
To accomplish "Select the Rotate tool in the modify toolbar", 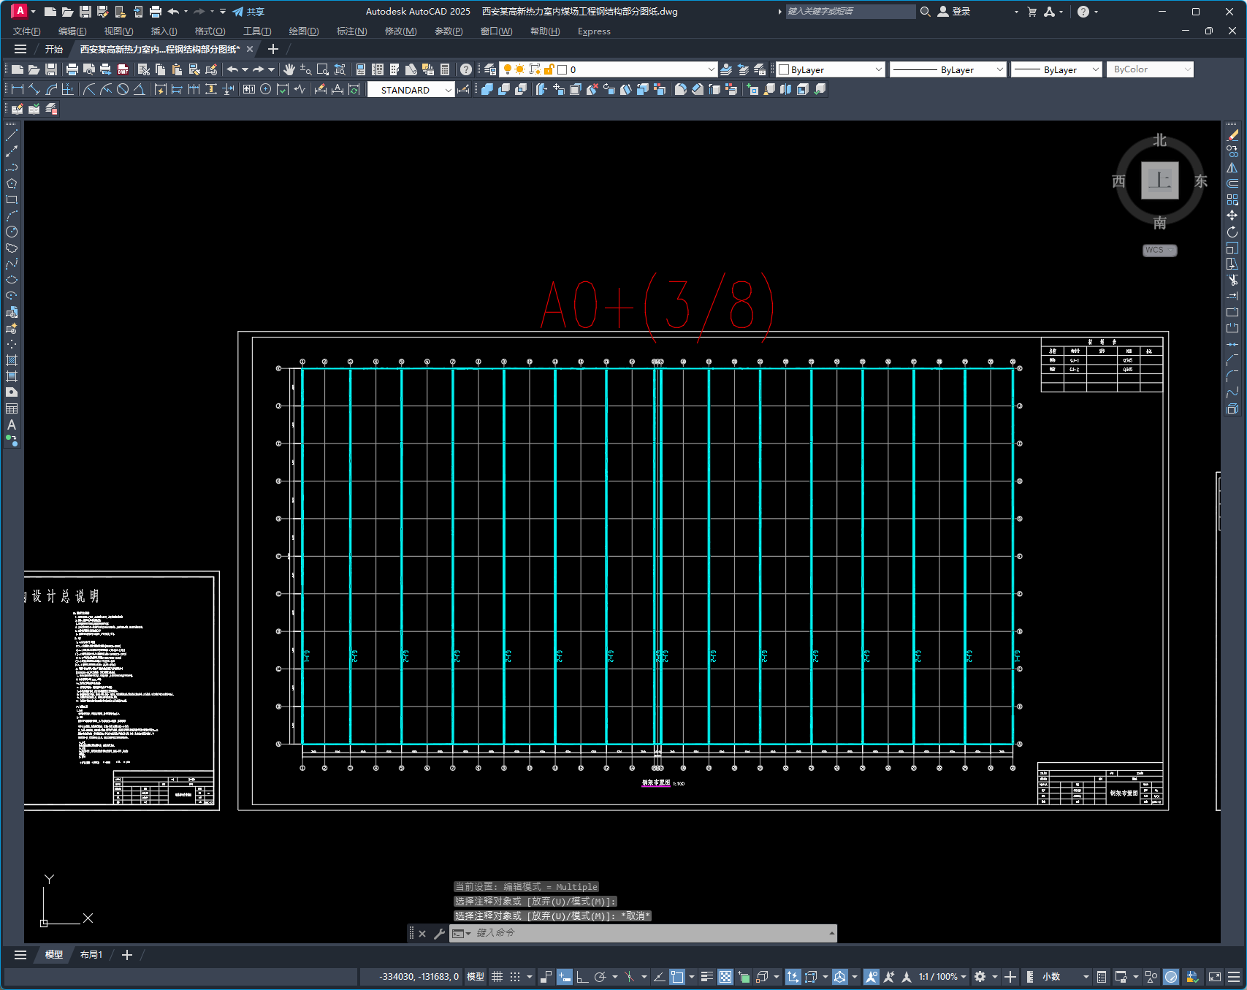I will (1232, 232).
